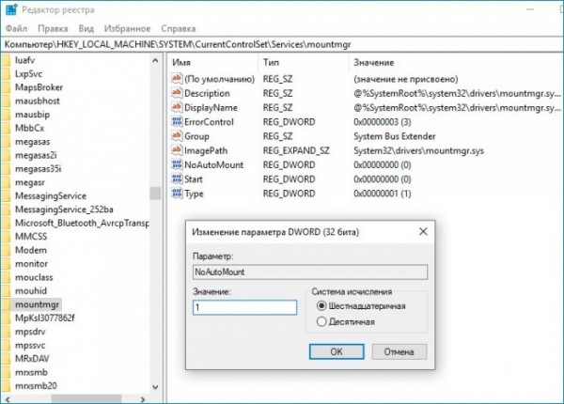Select the mrxsmb20 key in tree
The height and width of the screenshot is (404, 564).
pyautogui.click(x=36, y=385)
